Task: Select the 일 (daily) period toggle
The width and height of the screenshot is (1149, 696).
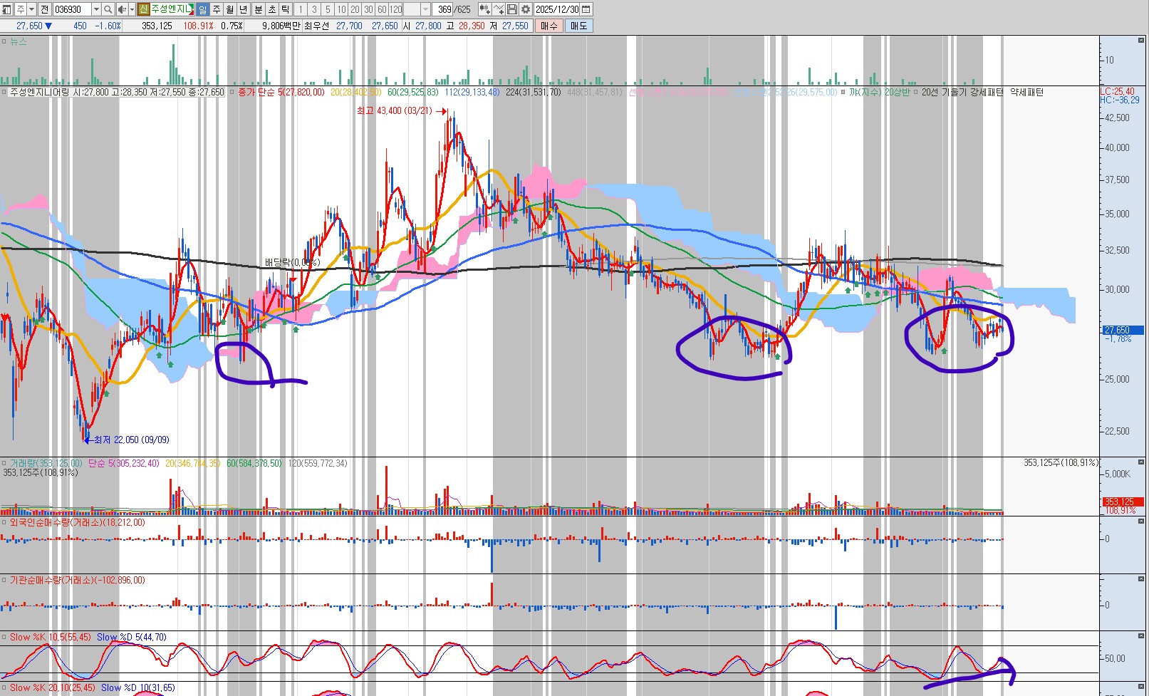Action: pos(203,9)
